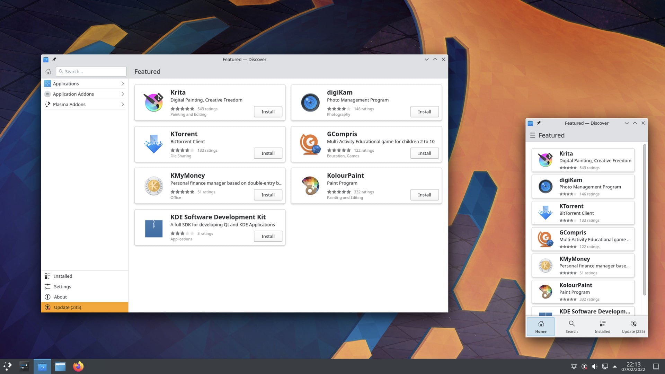Install the KolourPaint application

(x=425, y=195)
